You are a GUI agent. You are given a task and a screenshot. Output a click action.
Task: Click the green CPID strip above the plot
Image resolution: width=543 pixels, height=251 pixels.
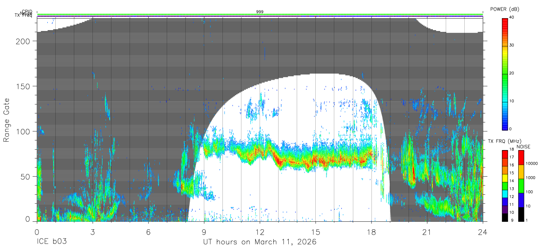[x=260, y=15]
